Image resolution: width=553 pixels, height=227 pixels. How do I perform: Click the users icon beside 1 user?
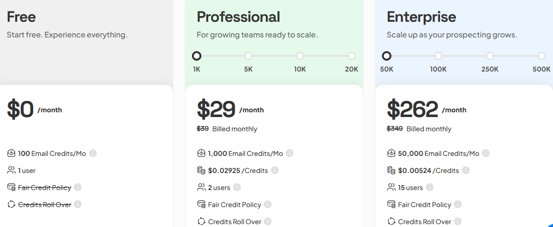pyautogui.click(x=11, y=170)
